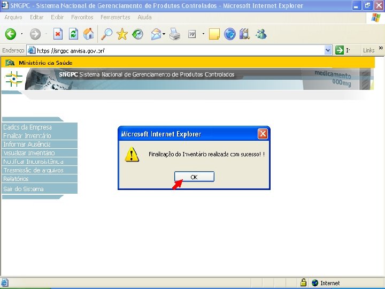Viewport: 385px width, 289px height.
Task: Open the Favoritos menu
Action: (x=82, y=17)
